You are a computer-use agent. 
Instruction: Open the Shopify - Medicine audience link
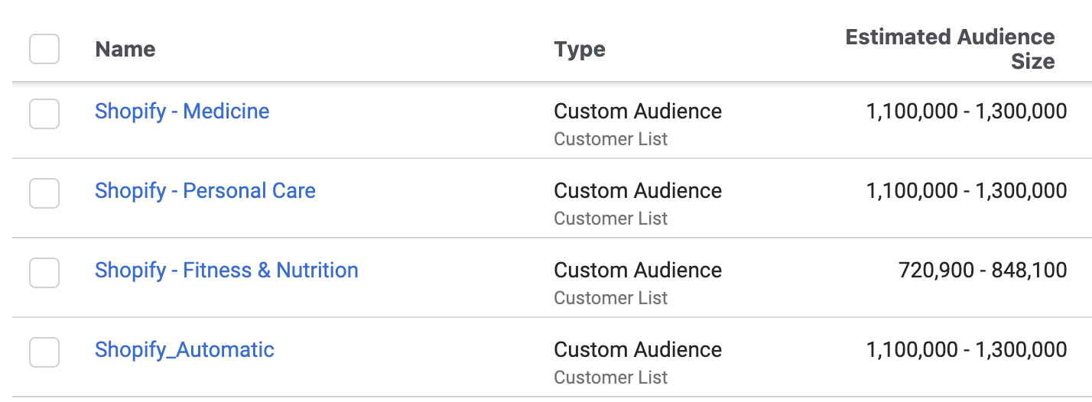[182, 112]
